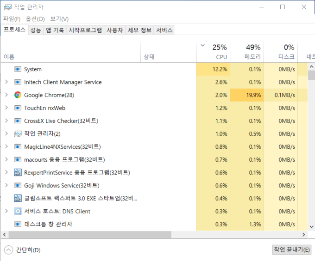Image resolution: width=315 pixels, height=261 pixels.
Task: Open the 옵션(O) menu
Action: click(x=35, y=19)
